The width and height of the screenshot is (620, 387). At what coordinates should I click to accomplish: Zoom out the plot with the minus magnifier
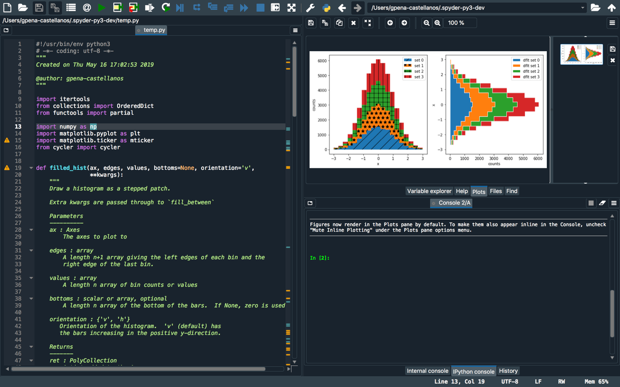pyautogui.click(x=427, y=23)
